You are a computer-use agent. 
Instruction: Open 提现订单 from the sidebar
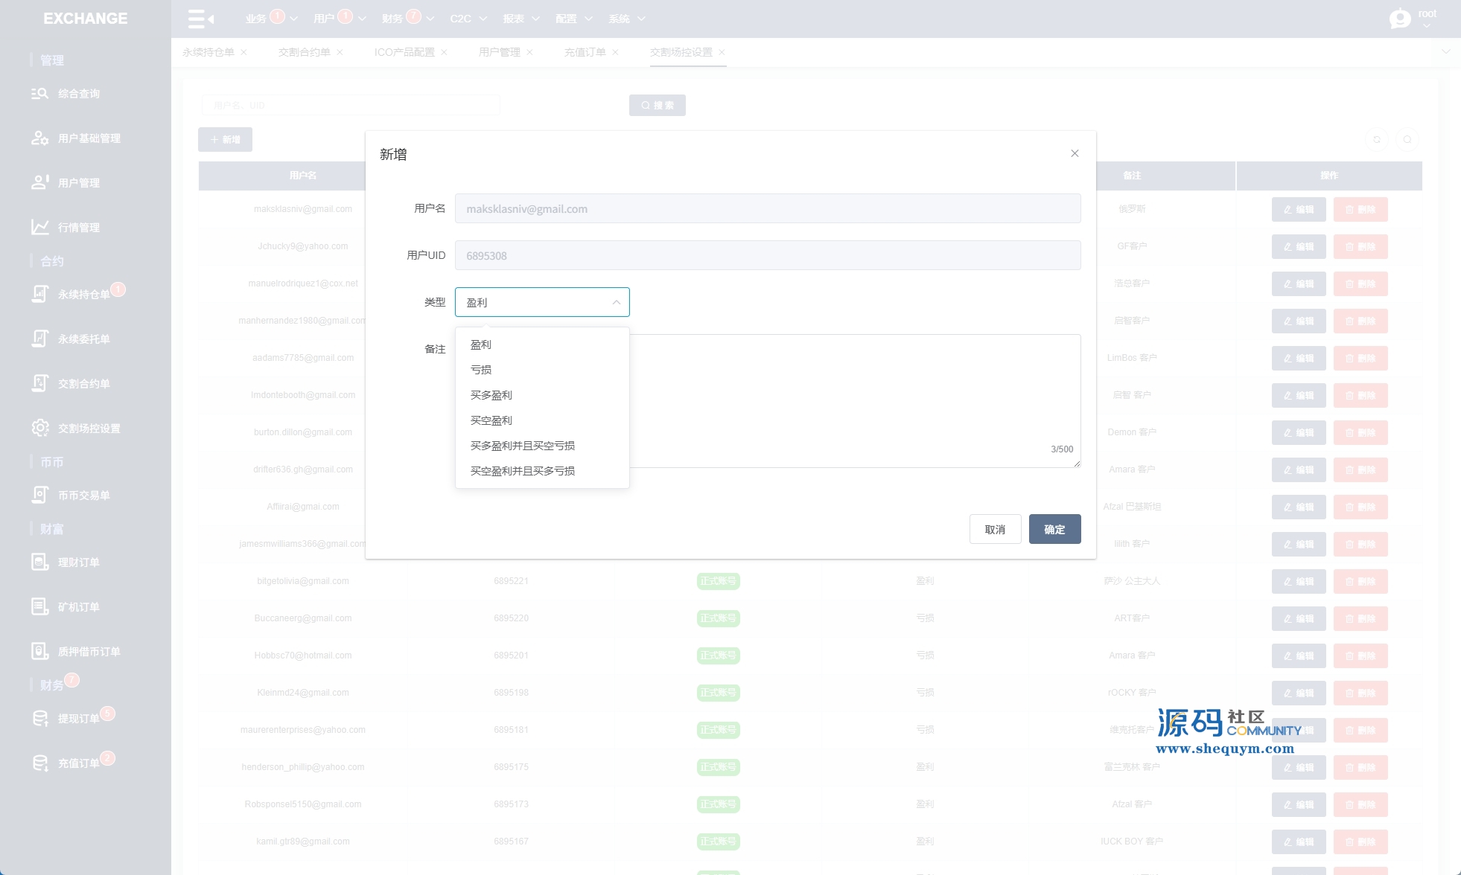78,719
